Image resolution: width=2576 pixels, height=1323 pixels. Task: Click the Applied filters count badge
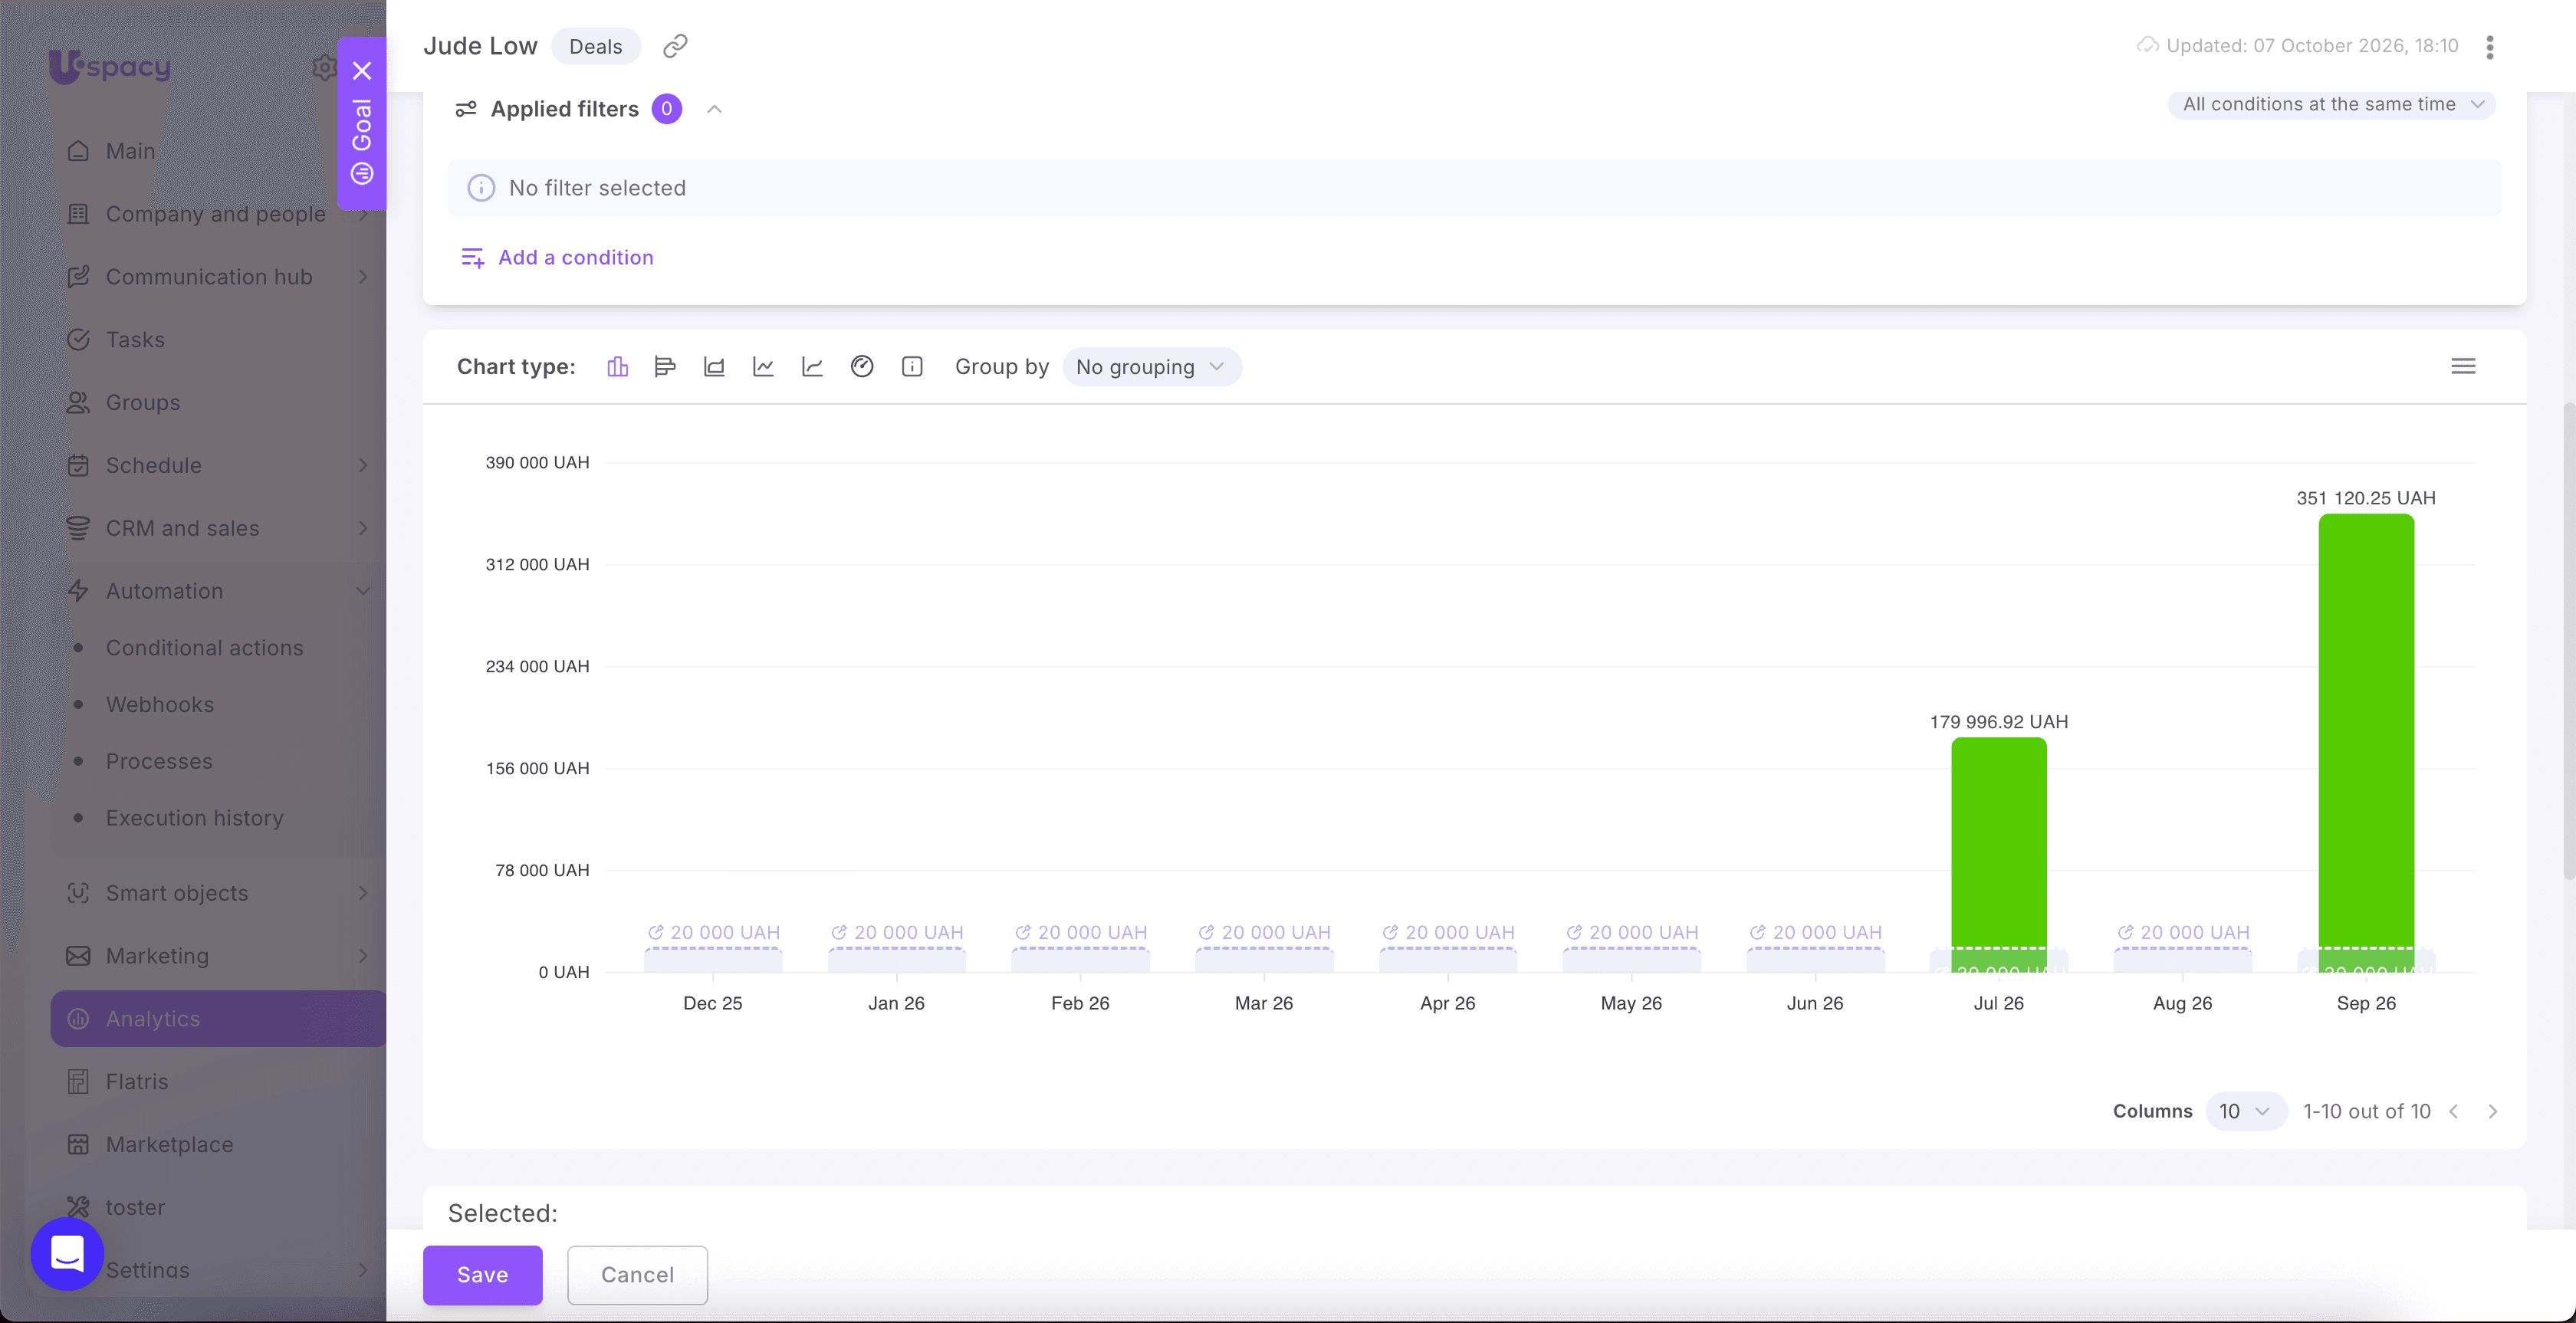pos(667,109)
